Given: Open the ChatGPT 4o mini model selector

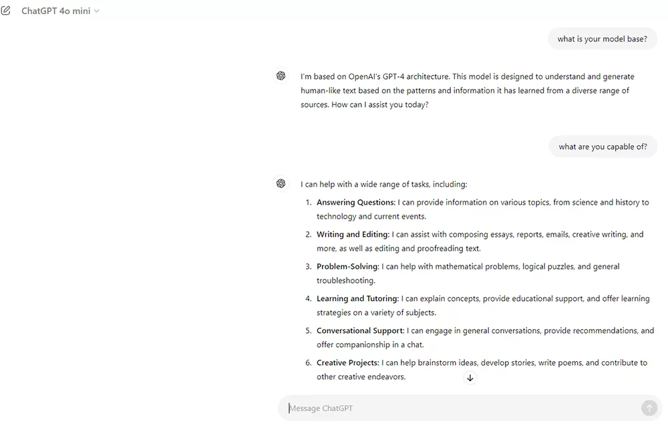Looking at the screenshot, I should click(x=60, y=11).
